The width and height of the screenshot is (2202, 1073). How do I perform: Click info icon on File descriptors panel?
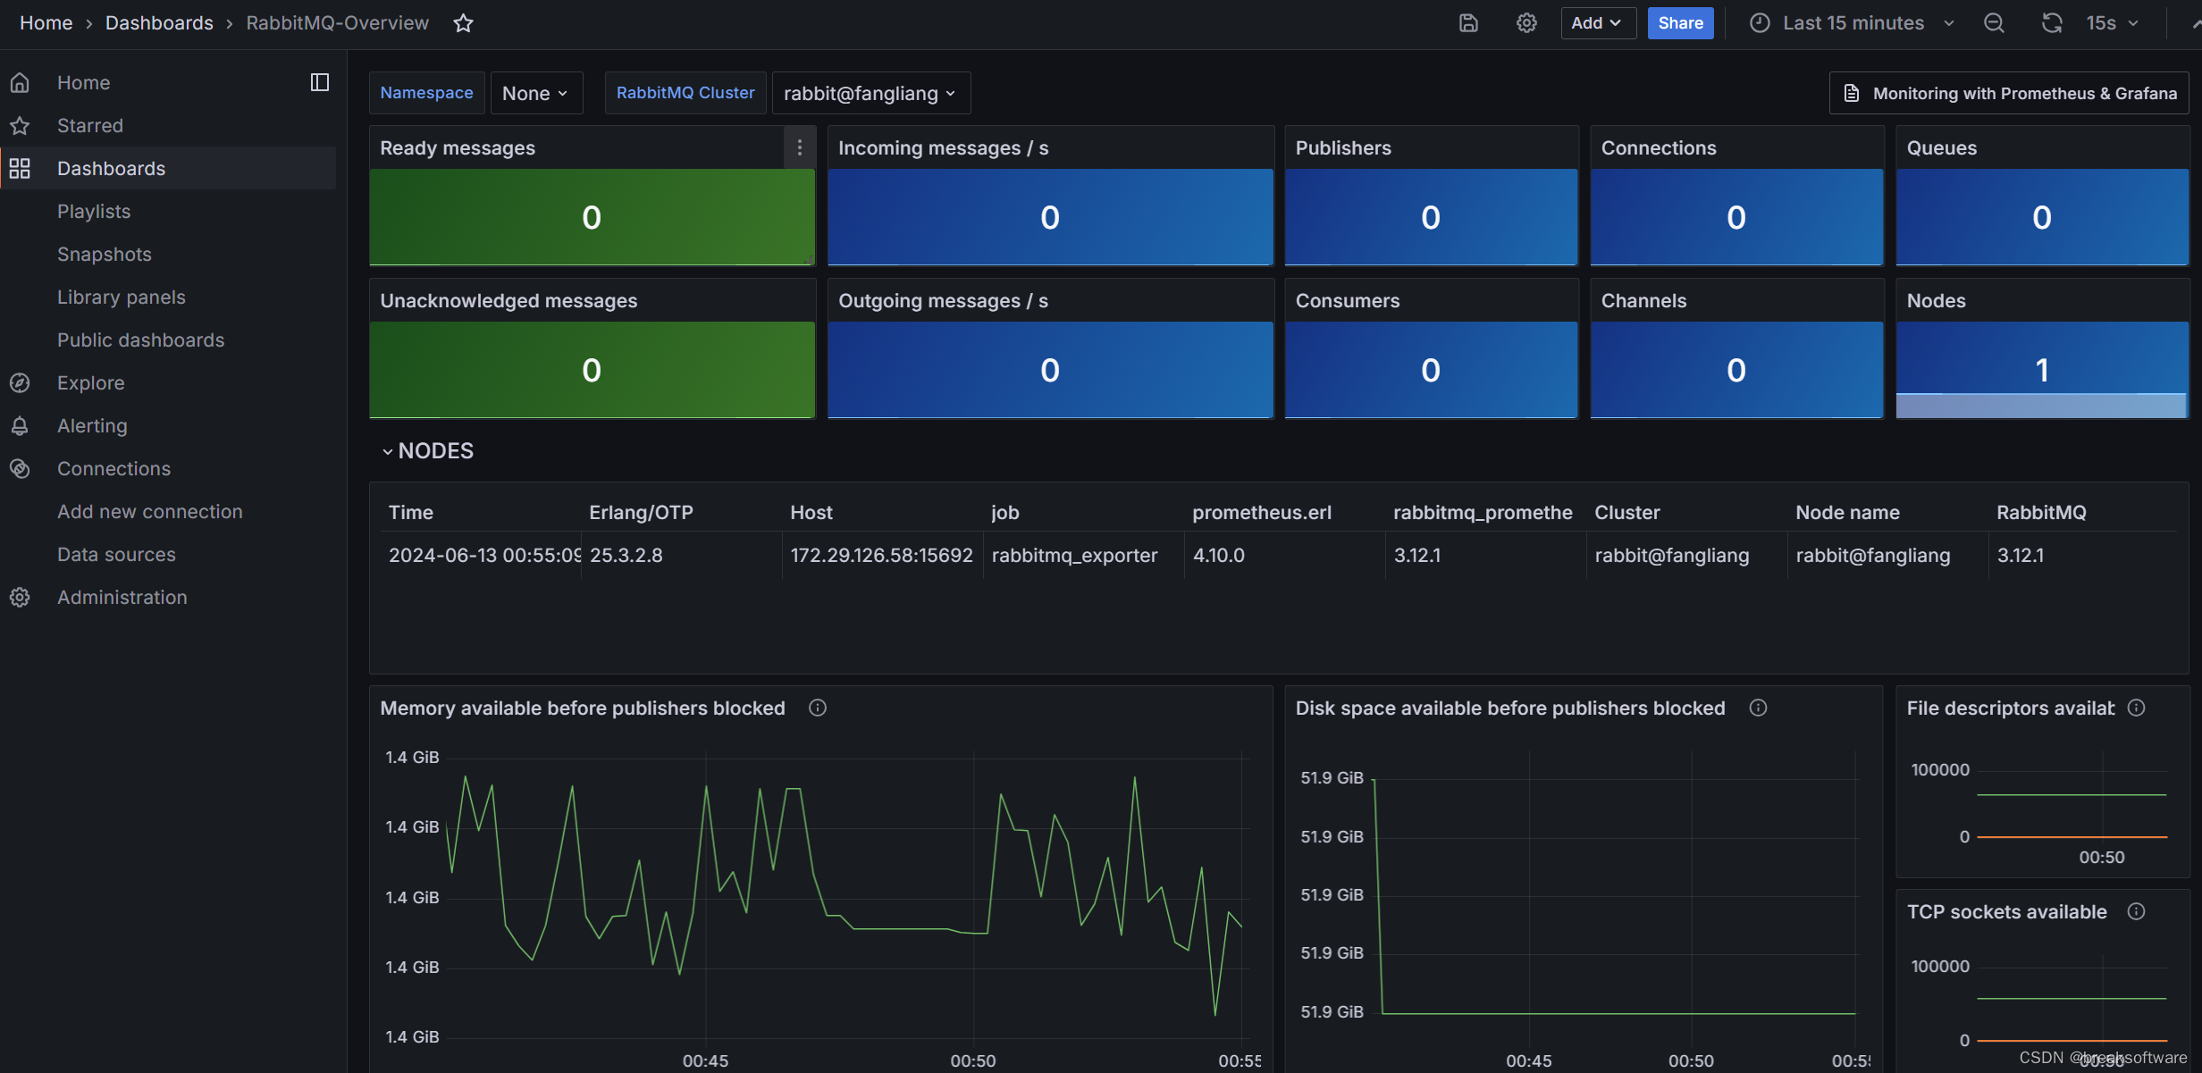coord(2137,708)
